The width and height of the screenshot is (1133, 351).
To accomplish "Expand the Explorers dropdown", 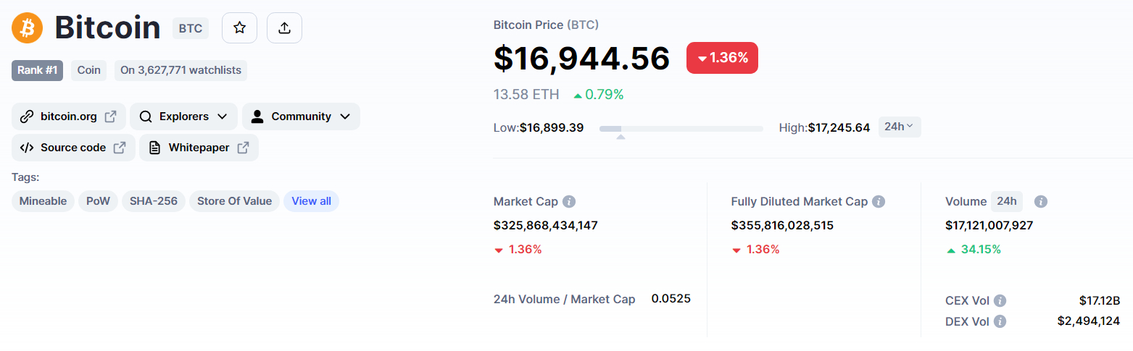I will [x=183, y=117].
